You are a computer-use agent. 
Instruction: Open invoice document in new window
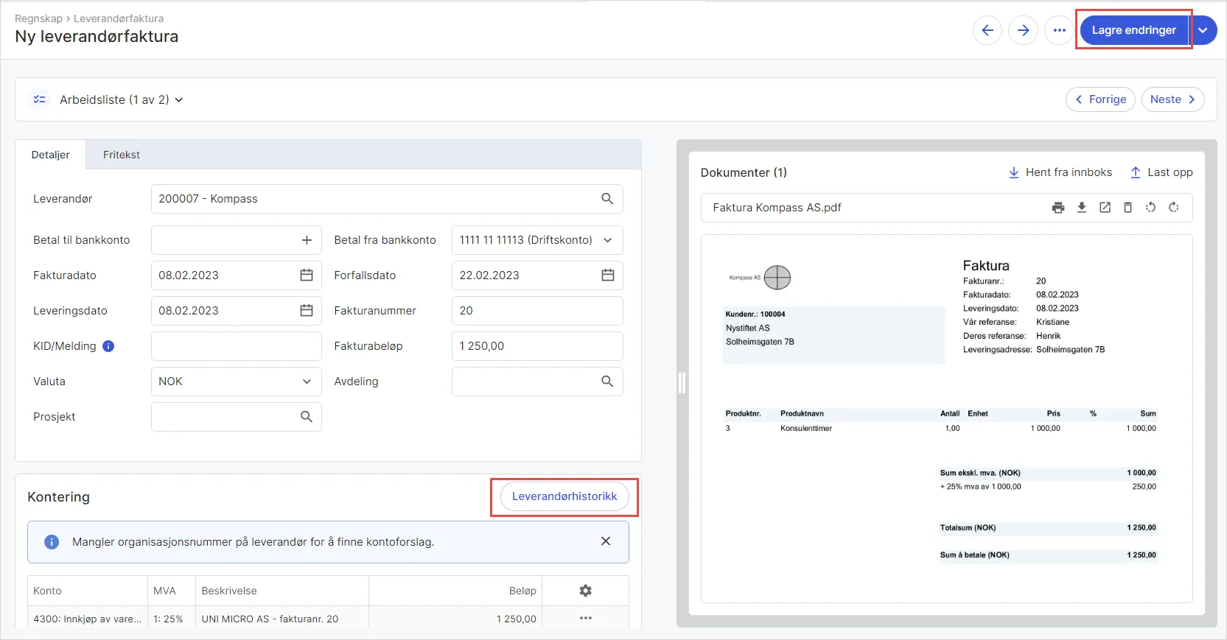tap(1105, 208)
